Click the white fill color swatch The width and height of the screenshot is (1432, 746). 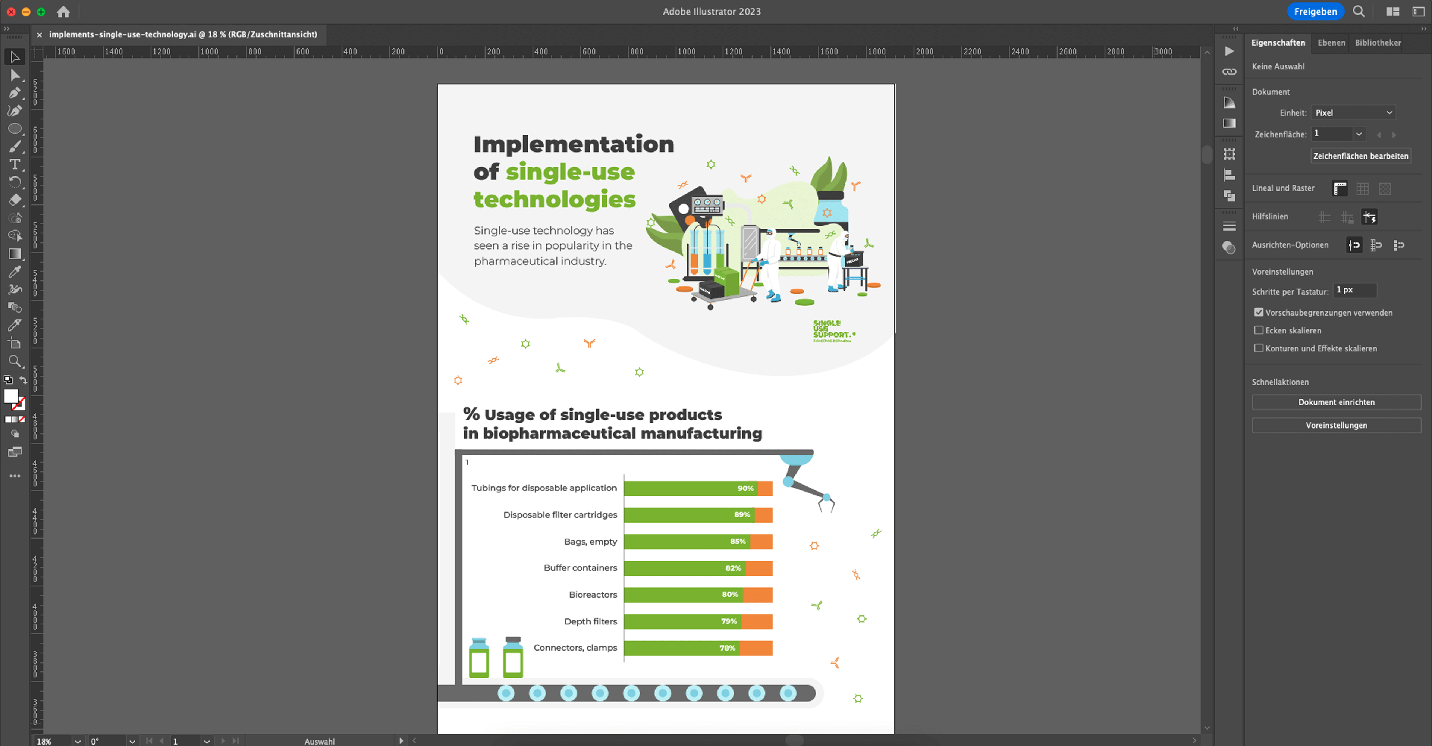click(11, 396)
